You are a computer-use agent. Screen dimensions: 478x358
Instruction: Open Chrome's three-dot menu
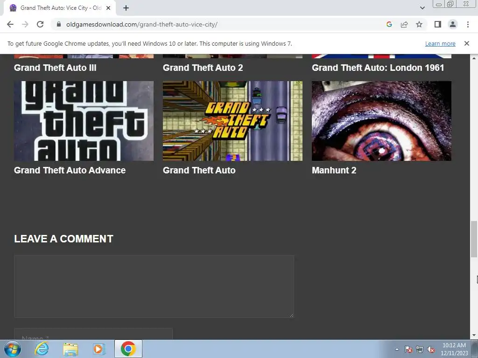point(468,24)
